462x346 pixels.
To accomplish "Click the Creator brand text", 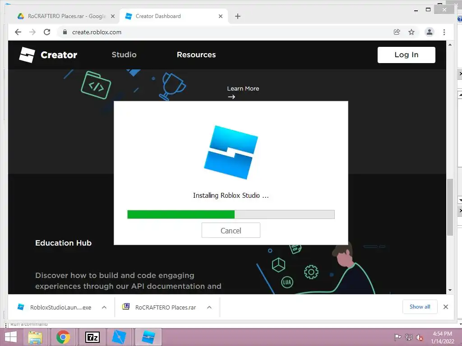I will (x=59, y=55).
